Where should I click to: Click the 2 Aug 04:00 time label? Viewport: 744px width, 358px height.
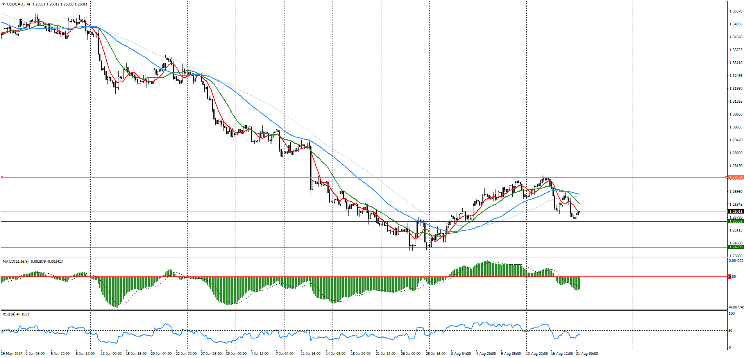tap(461, 354)
